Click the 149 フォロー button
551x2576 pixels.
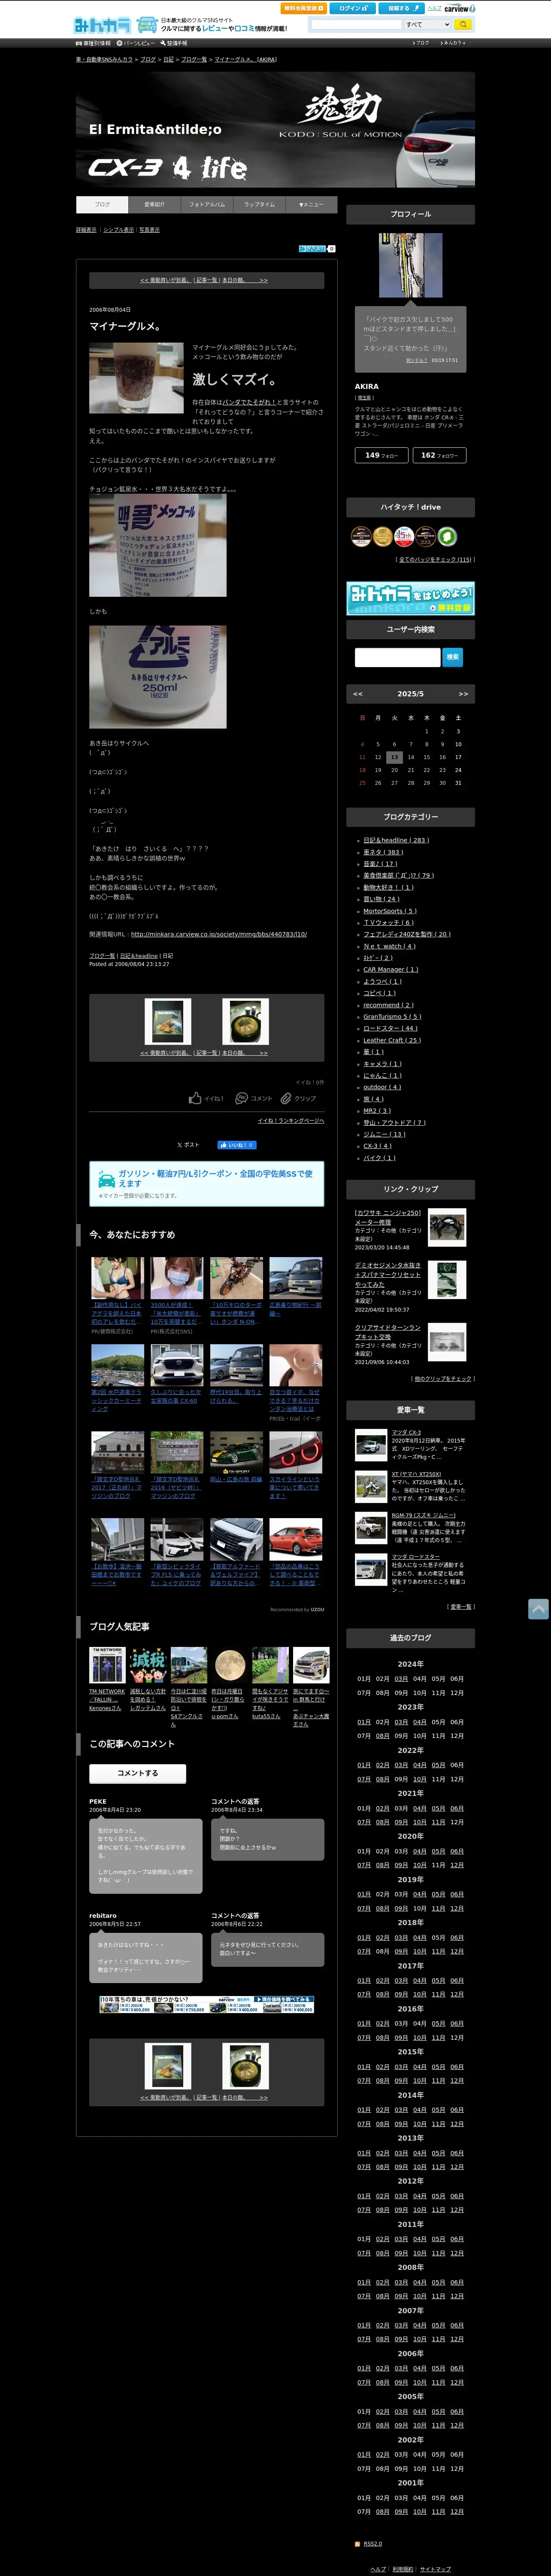tap(381, 455)
